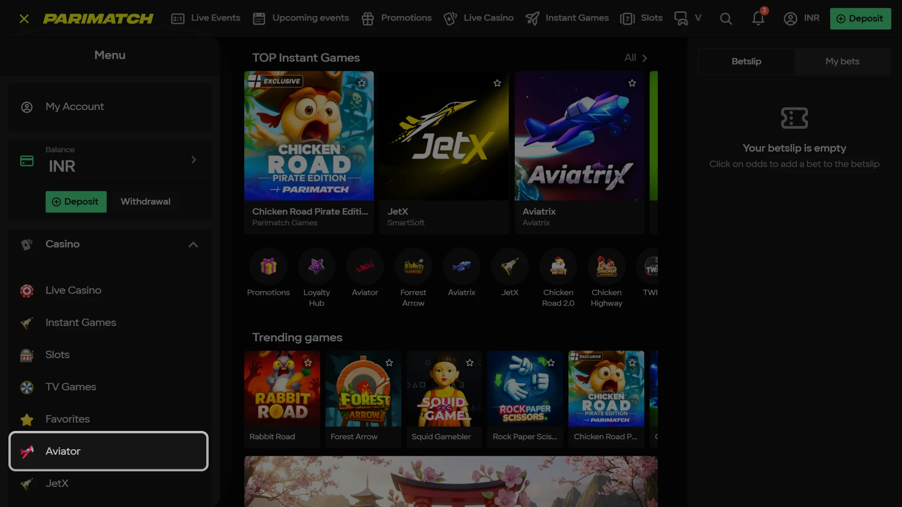902x507 pixels.
Task: Open the user profile icon in header
Action: (790, 19)
